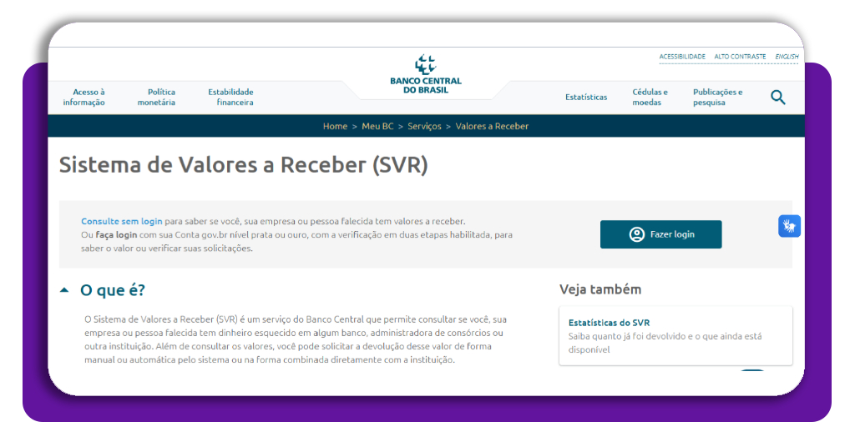
Task: Switch the site to ENGLISH
Action: coord(787,57)
